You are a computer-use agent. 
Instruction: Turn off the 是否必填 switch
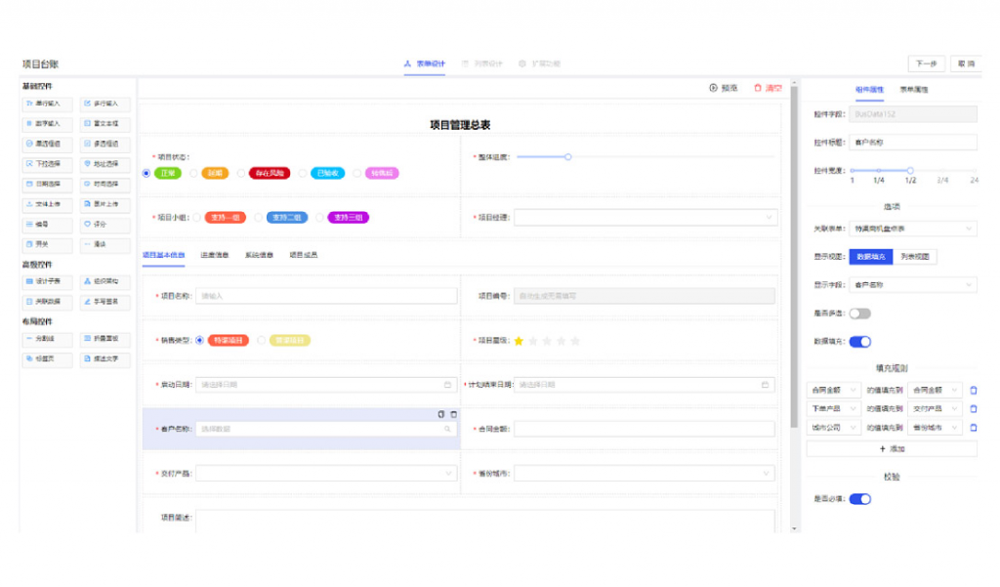click(x=859, y=499)
